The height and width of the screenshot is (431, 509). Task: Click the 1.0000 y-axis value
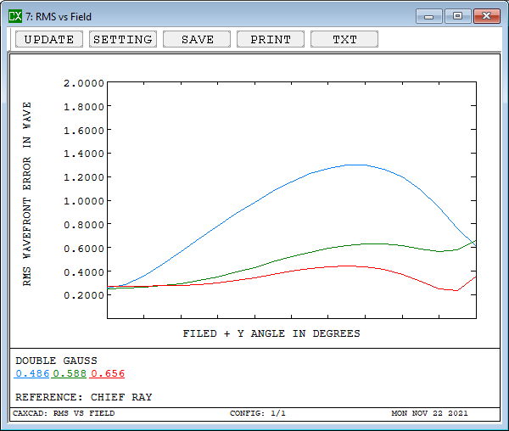pyautogui.click(x=84, y=201)
